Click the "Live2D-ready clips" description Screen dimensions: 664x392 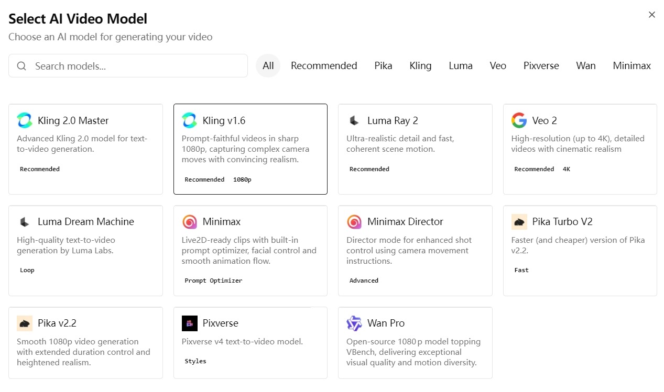point(249,251)
